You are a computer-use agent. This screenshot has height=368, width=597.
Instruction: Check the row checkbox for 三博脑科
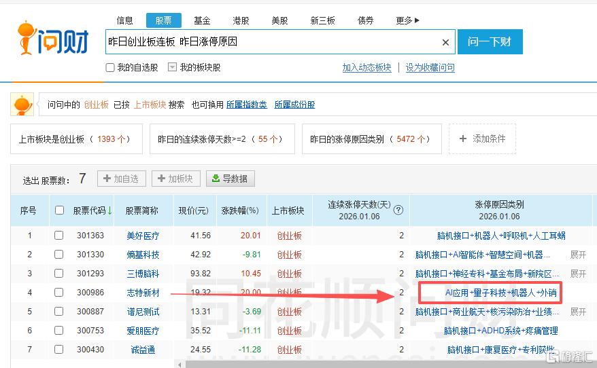[x=58, y=274]
